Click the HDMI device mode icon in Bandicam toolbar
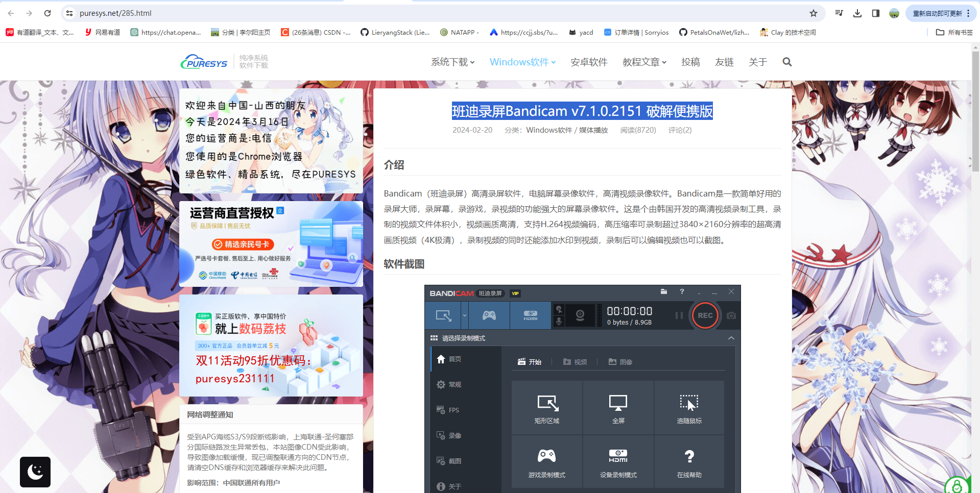Viewport: 980px width, 493px height. pyautogui.click(x=531, y=315)
